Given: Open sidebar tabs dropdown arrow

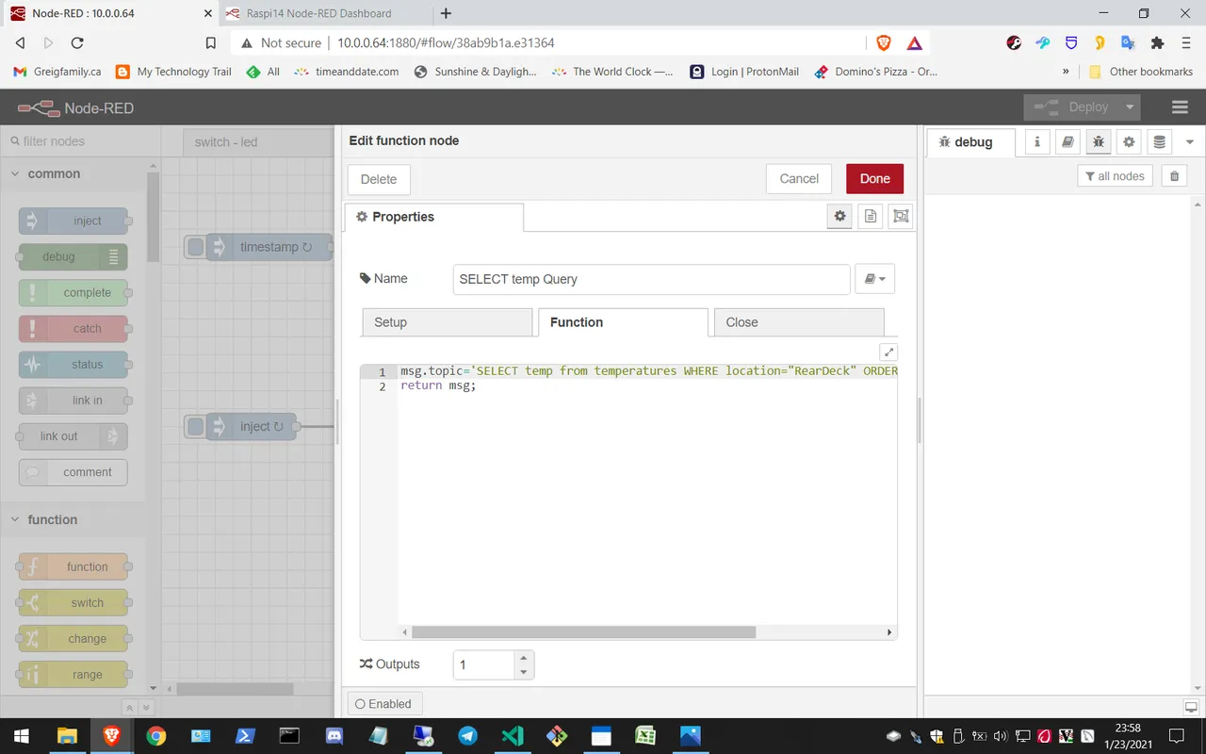Looking at the screenshot, I should [x=1189, y=141].
